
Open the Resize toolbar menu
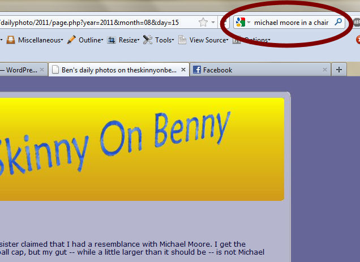(122, 40)
